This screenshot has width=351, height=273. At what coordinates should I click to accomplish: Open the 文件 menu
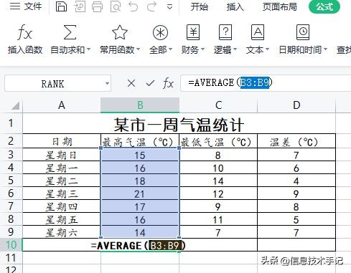26,6
